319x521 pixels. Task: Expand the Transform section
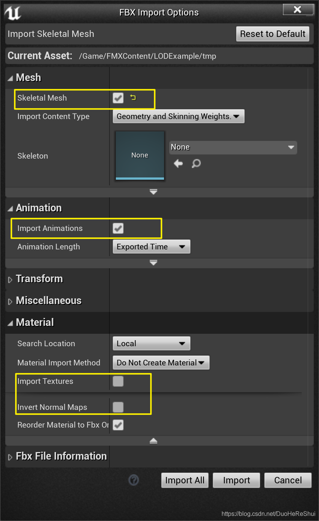tap(10, 279)
